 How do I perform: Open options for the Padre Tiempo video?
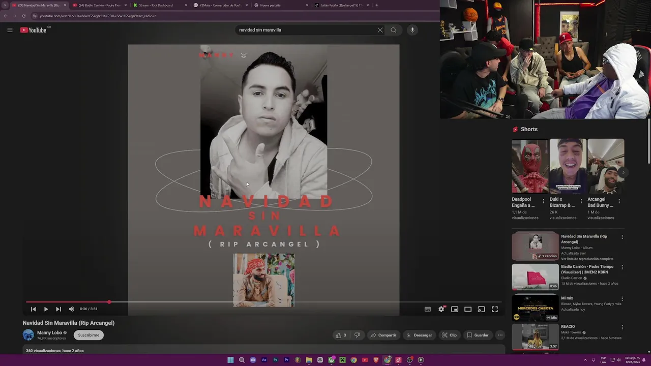point(622,267)
